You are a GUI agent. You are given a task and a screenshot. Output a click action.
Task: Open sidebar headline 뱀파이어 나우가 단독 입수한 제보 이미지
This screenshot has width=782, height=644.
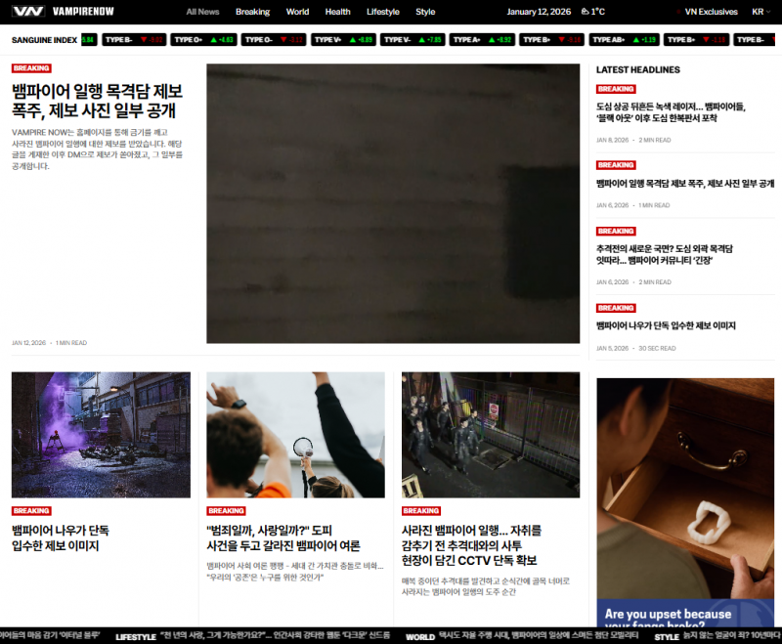[666, 325]
